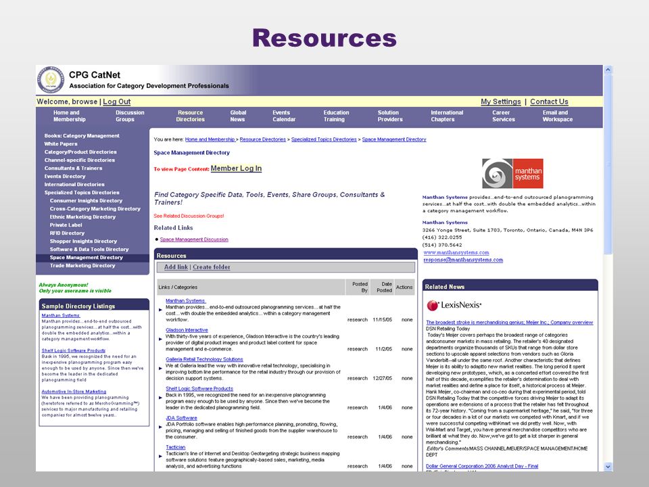
Task: Click Resource Directories breadcrumb link
Action: click(x=263, y=139)
